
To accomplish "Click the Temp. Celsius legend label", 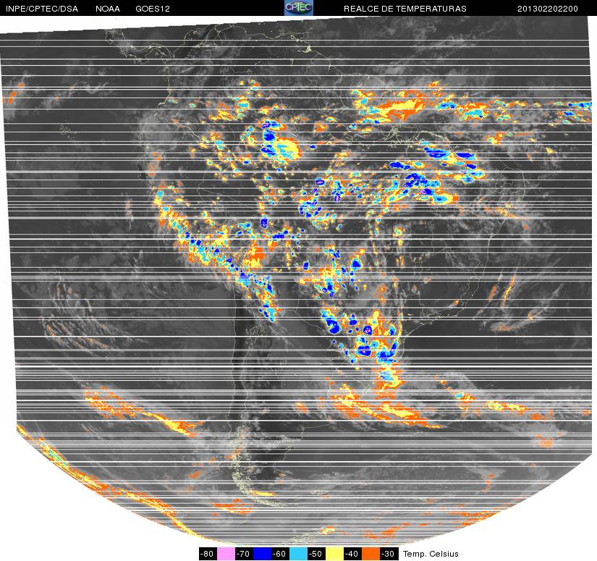I will [431, 554].
